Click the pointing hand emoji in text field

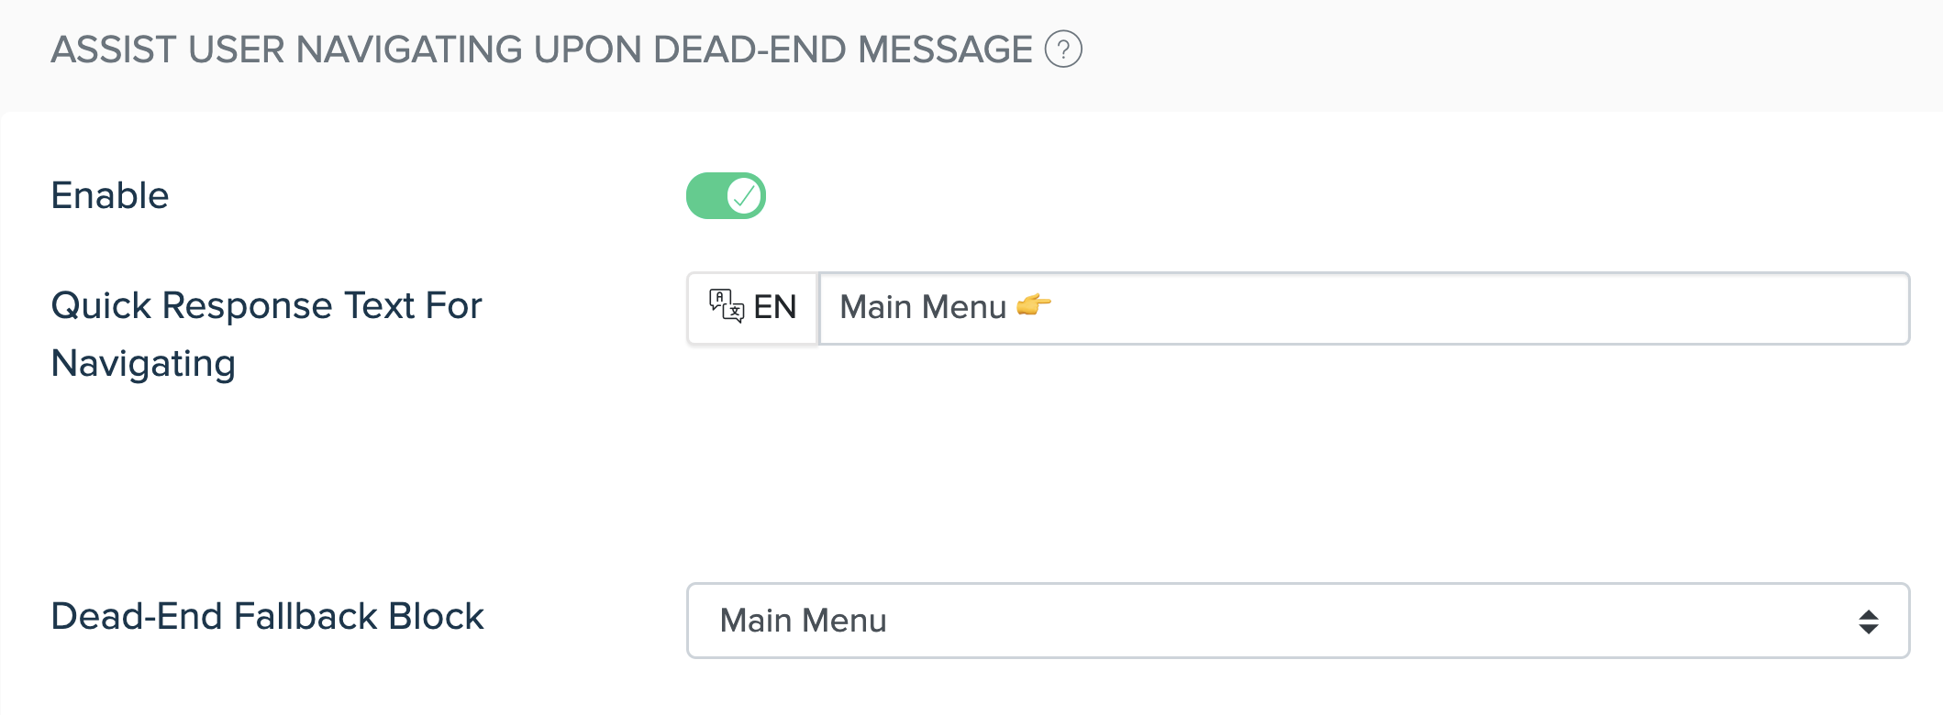coord(1034,305)
